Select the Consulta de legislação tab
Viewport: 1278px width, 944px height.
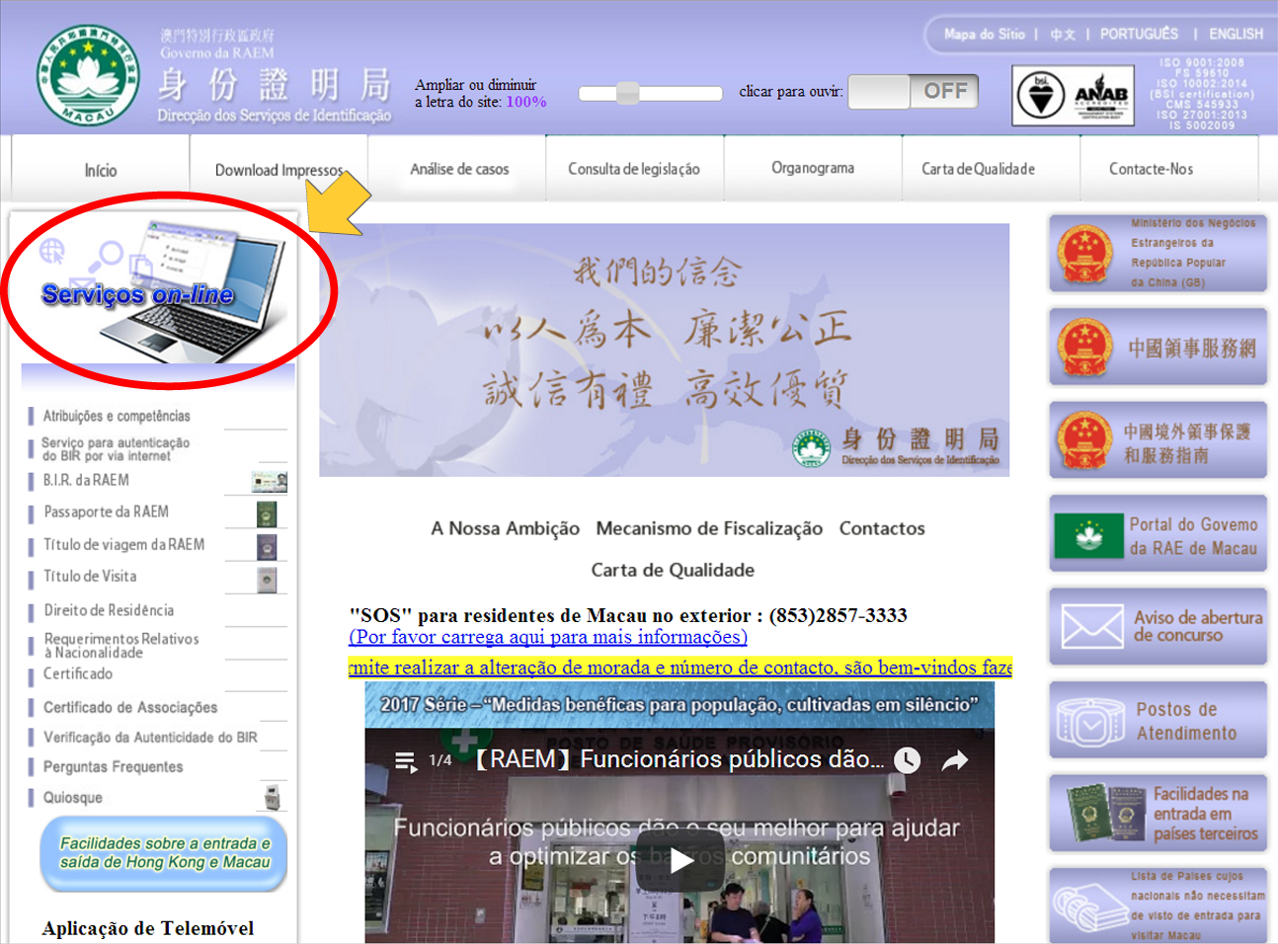[634, 169]
